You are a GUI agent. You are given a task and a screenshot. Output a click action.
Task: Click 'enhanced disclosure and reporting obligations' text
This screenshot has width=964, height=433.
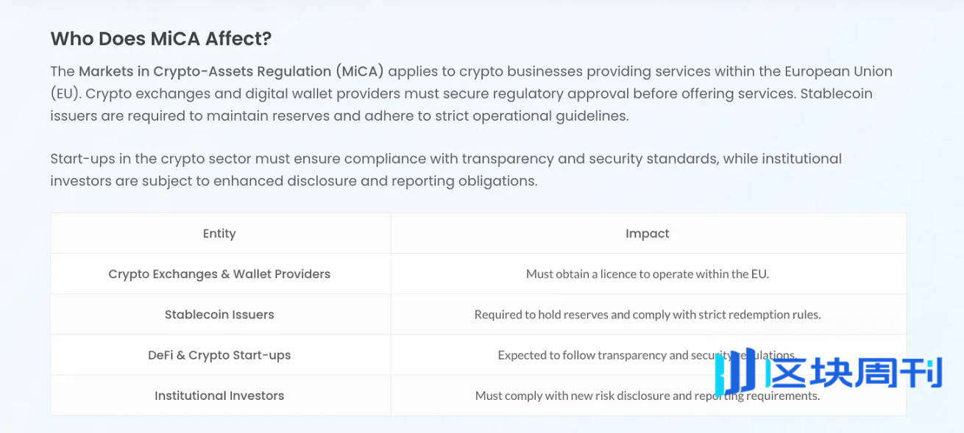[375, 181]
